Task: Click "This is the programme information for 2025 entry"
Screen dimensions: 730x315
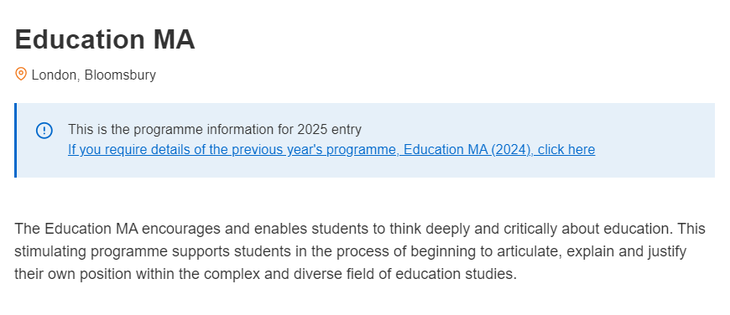Action: (x=215, y=129)
